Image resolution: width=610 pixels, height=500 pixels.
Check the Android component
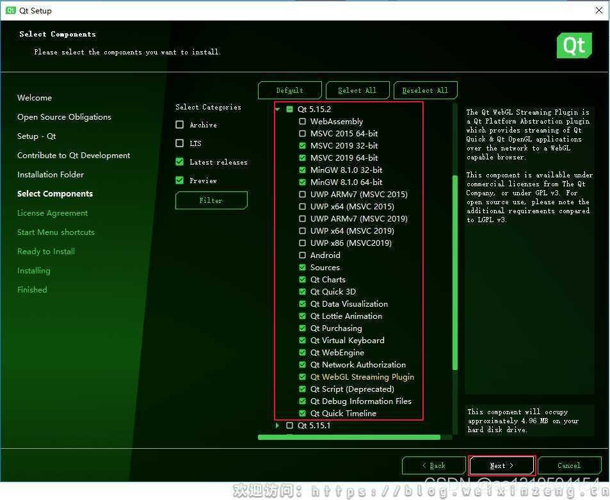pyautogui.click(x=302, y=255)
